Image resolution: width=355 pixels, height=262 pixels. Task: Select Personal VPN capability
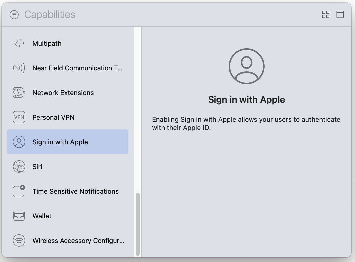coord(68,117)
